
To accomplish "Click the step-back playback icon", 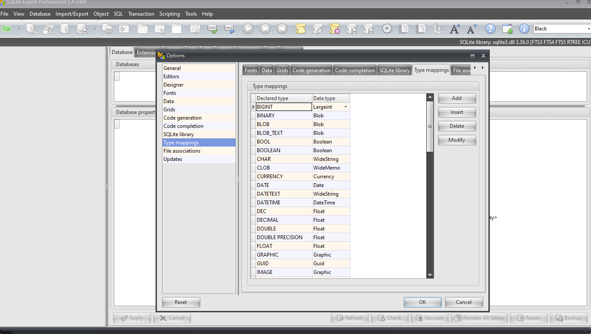I will click(282, 29).
